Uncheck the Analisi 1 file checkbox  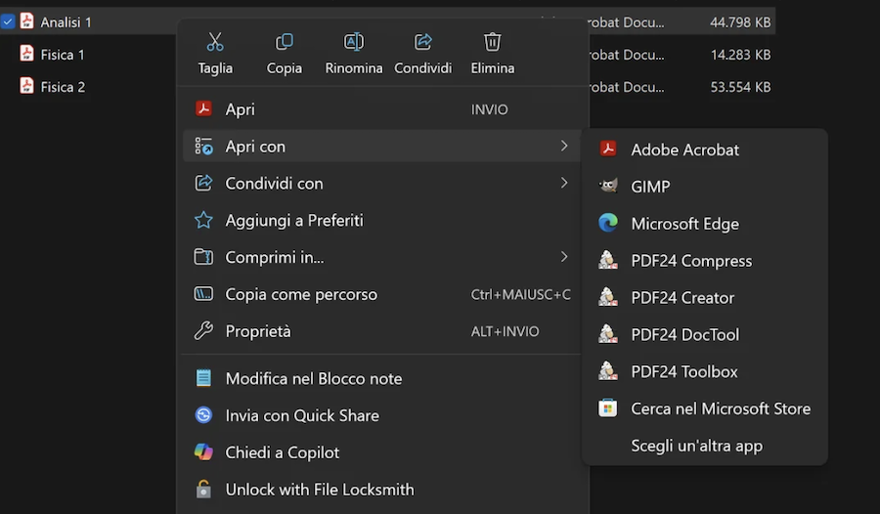click(8, 21)
